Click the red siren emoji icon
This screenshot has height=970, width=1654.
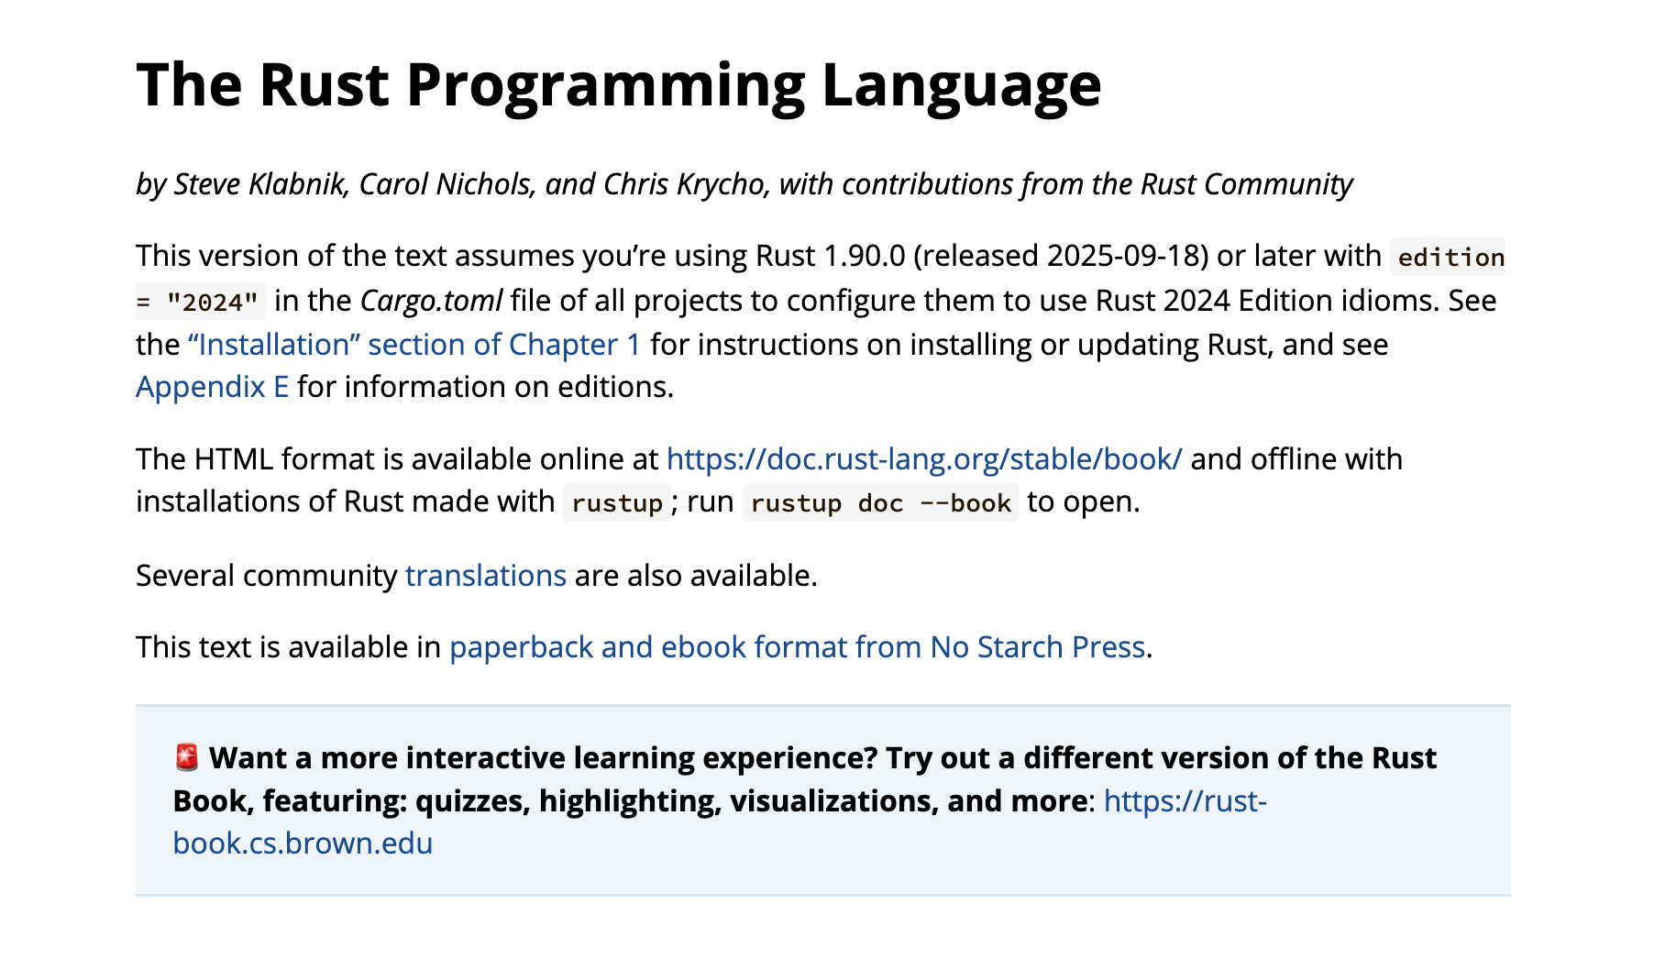click(x=187, y=758)
